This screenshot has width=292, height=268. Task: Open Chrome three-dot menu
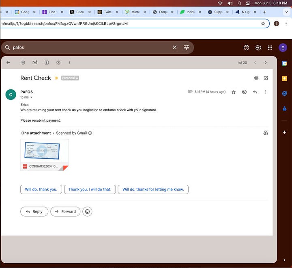(x=286, y=23)
